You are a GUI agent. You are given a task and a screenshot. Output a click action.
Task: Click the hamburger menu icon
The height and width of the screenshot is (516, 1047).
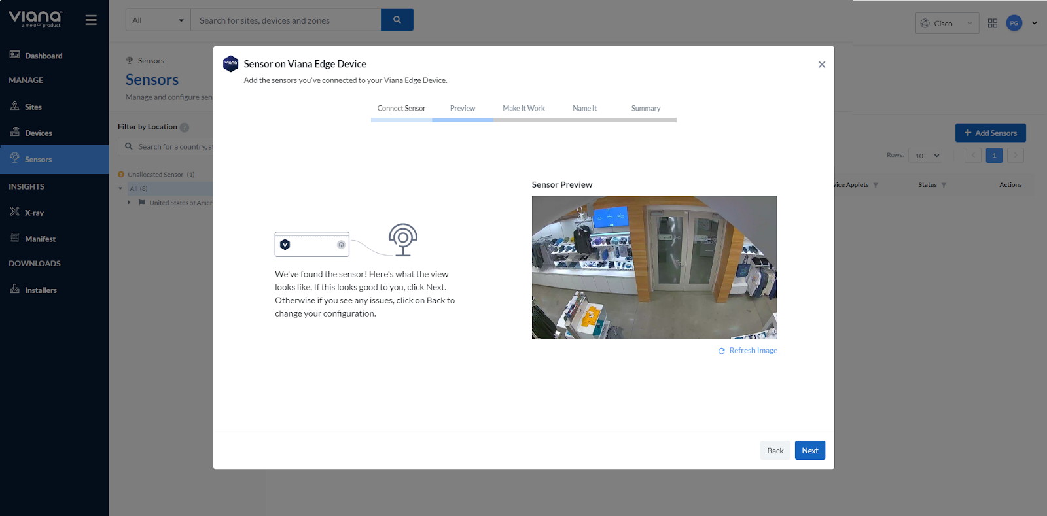[x=91, y=20]
